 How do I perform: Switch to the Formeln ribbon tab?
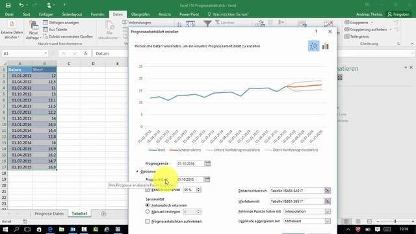(x=97, y=14)
